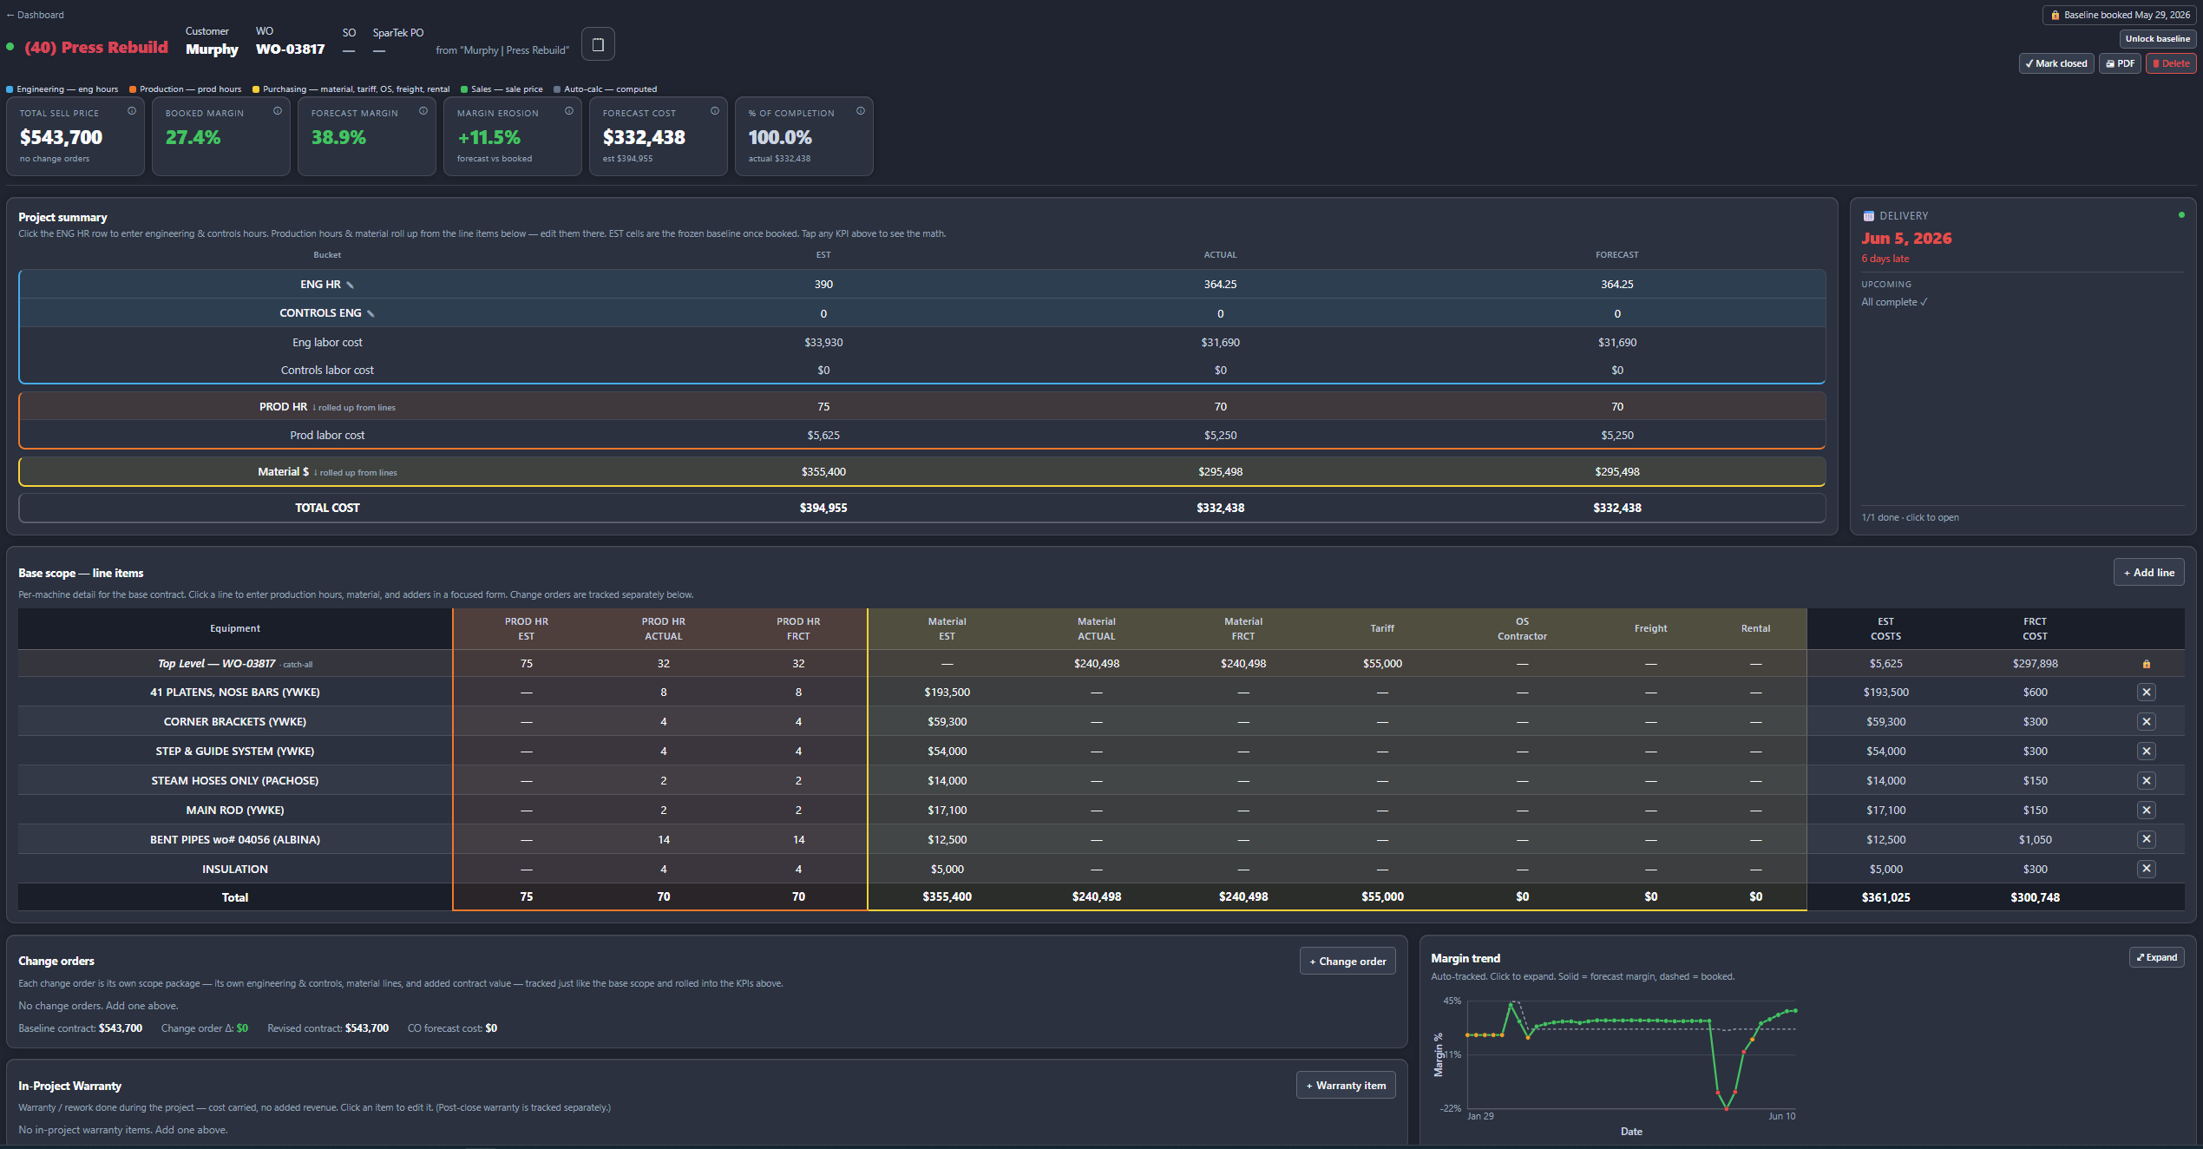Image resolution: width=2203 pixels, height=1149 pixels.
Task: Click the FRCT COST $297,898 cell
Action: [x=2035, y=664]
